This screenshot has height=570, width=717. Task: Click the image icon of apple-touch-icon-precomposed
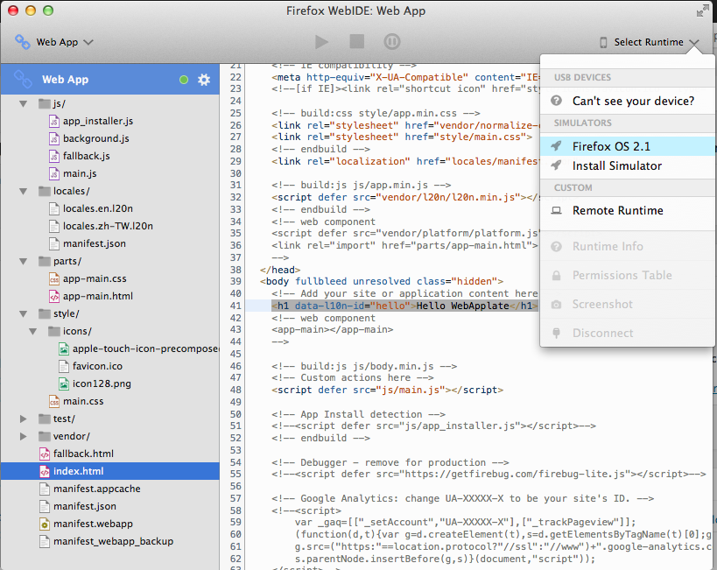click(64, 349)
